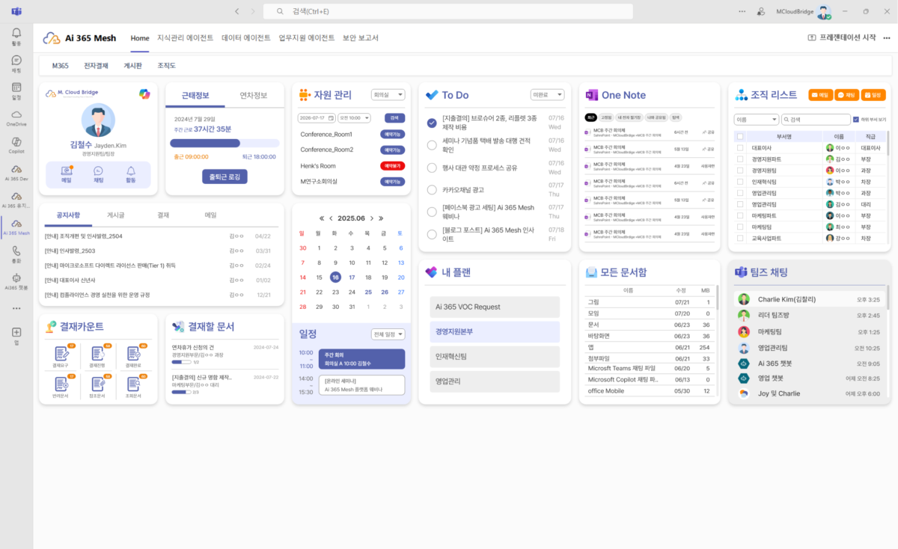Jump back one year with double-left arrow
The width and height of the screenshot is (898, 549).
(322, 218)
